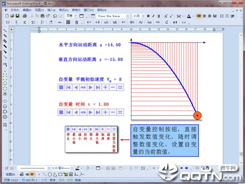This screenshot has width=245, height=184.
Task: Expand the font color dropdown arrow
Action: point(193,16)
